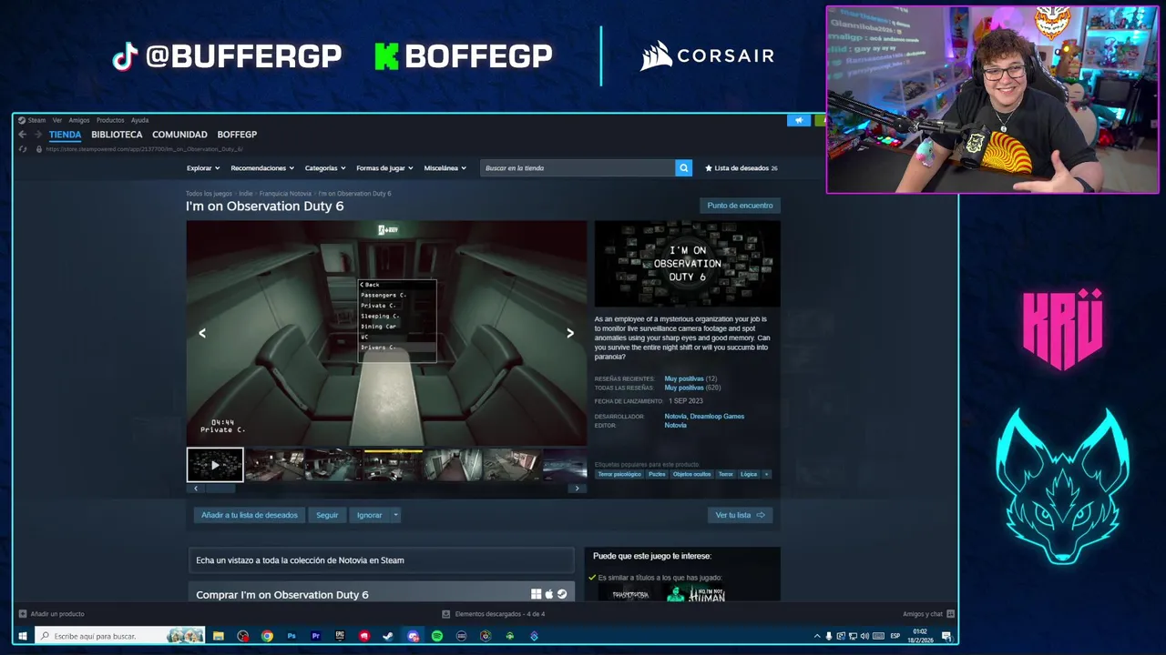1166x655 pixels.
Task: Show hidden system tray icons chevron
Action: [x=817, y=636]
